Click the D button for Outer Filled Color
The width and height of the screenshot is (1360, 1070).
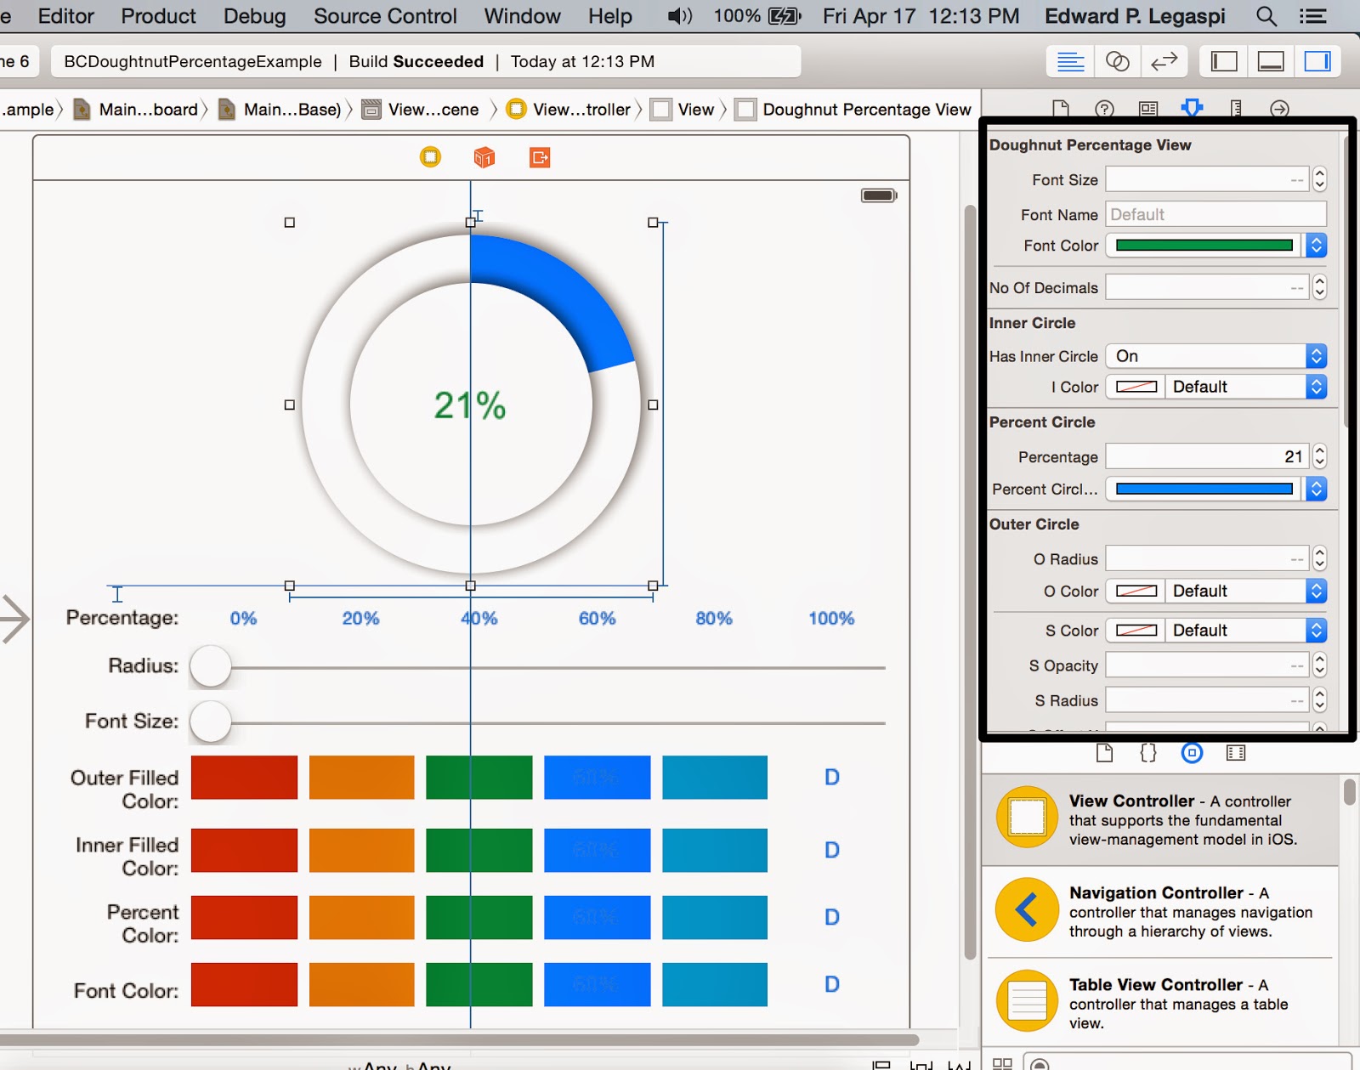pos(832,777)
